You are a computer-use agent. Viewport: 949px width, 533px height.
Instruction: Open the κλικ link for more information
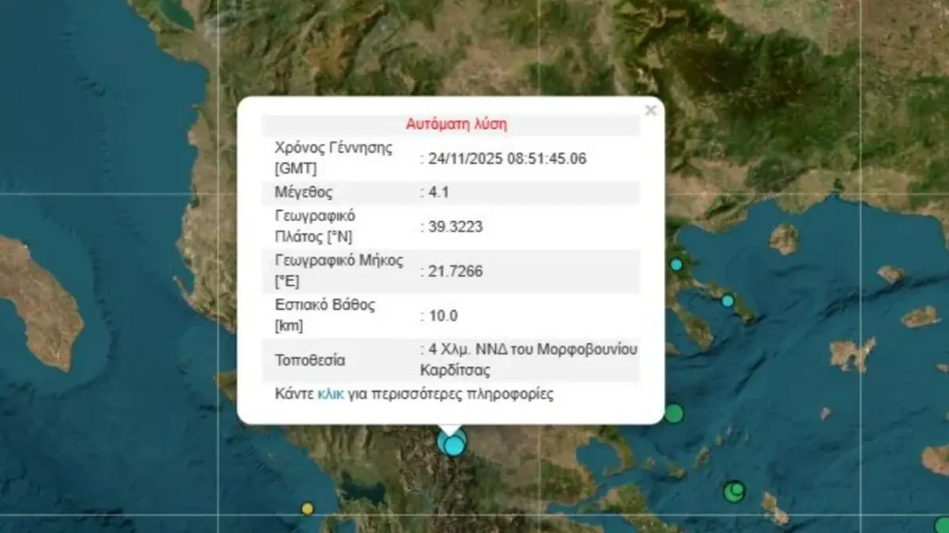[330, 393]
